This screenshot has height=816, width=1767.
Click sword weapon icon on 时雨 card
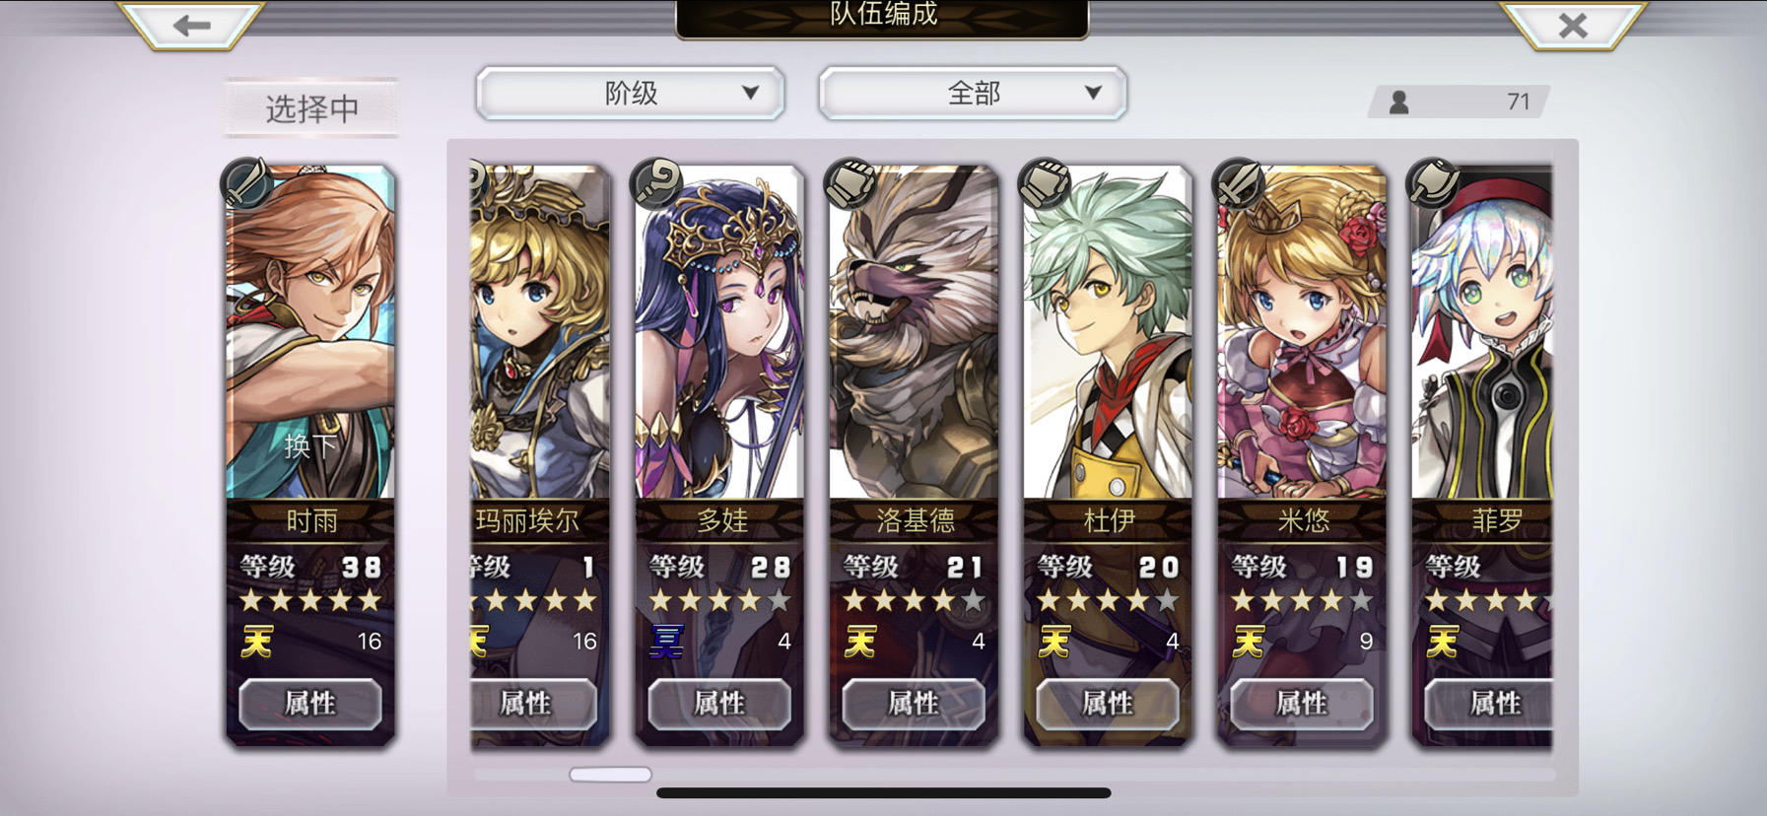(x=247, y=181)
